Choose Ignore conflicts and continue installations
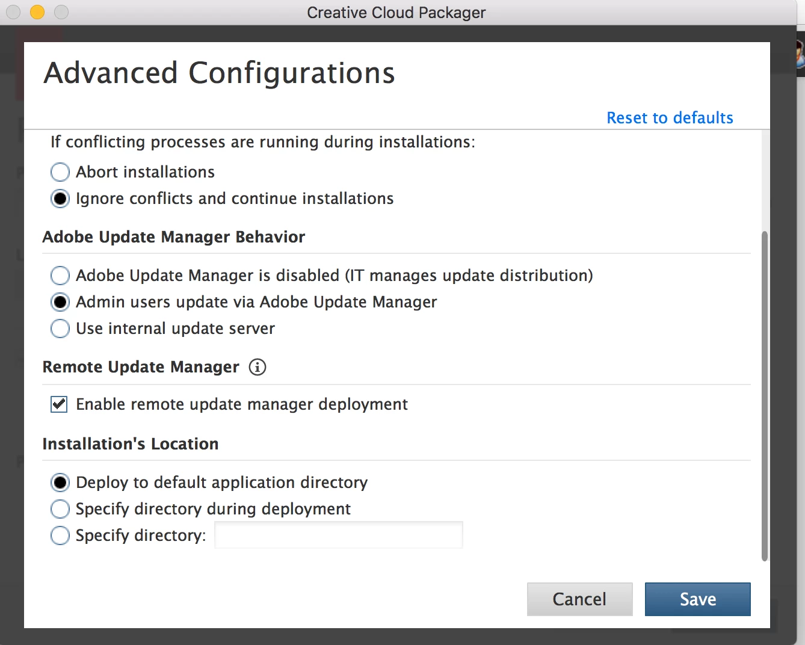805x645 pixels. tap(60, 199)
